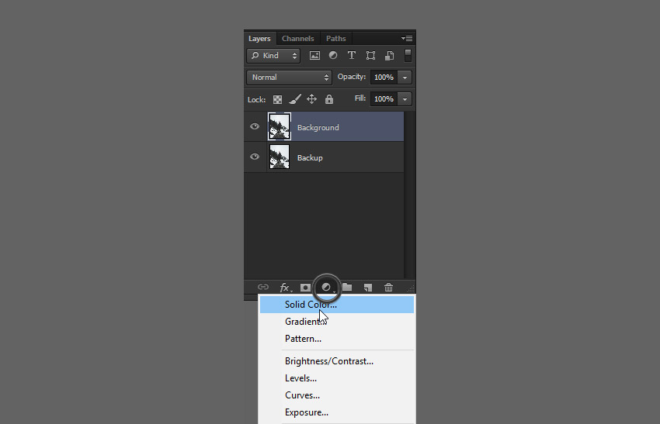Filter for type layers icon

tap(352, 56)
